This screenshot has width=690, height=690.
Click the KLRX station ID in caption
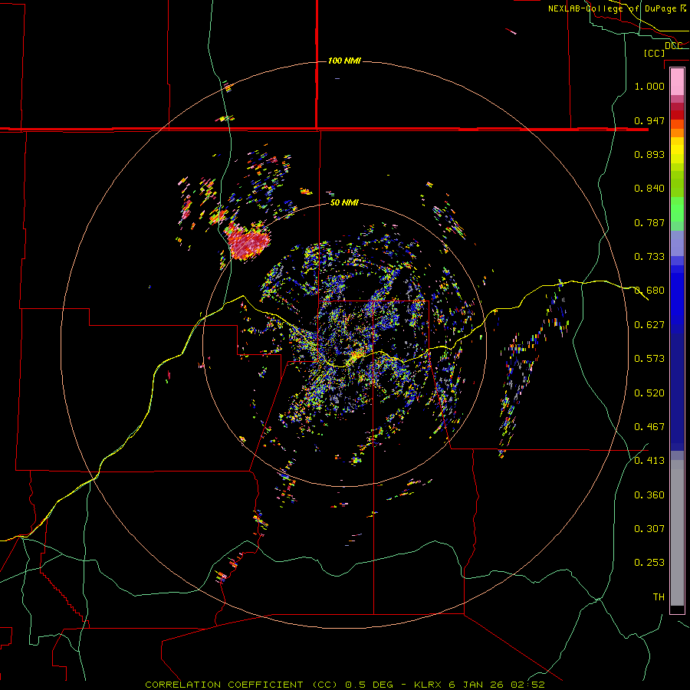429,685
